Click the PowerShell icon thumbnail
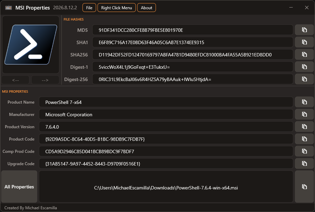315x212 pixels. (x=31, y=44)
